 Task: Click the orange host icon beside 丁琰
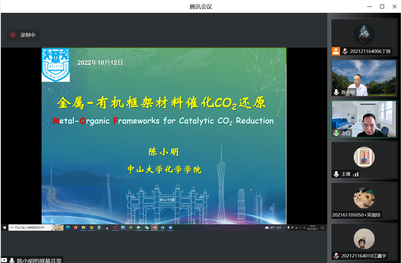(336, 51)
